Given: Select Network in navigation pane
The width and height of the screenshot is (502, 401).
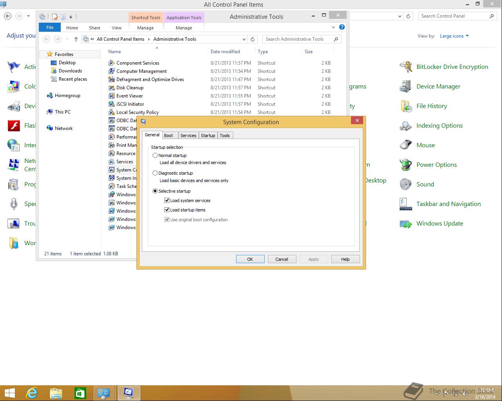Looking at the screenshot, I should coord(64,128).
